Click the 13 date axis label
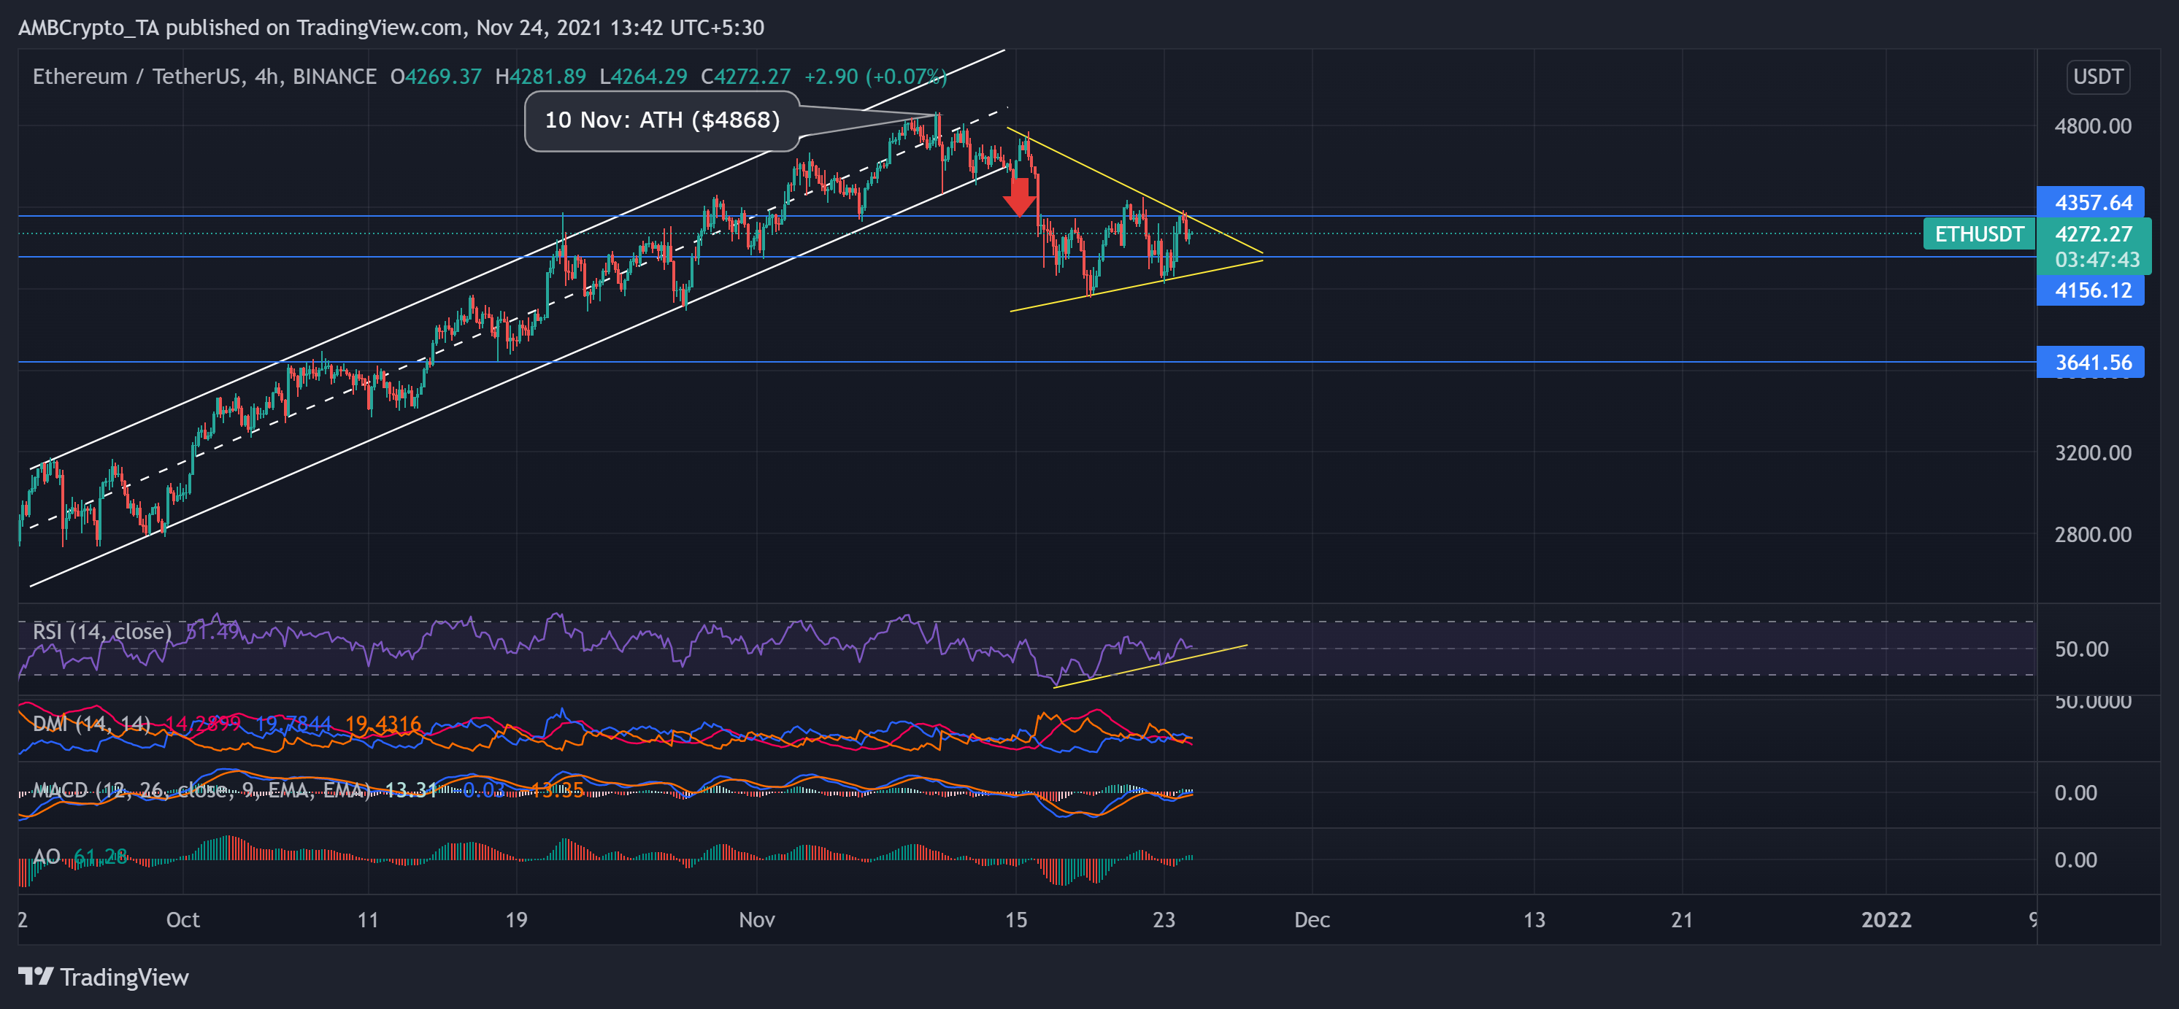Screen dimensions: 2179x1009 (x=1534, y=919)
